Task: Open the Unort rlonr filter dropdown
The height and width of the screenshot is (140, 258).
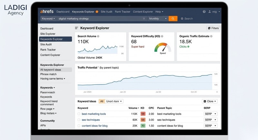Action: [x=114, y=101]
